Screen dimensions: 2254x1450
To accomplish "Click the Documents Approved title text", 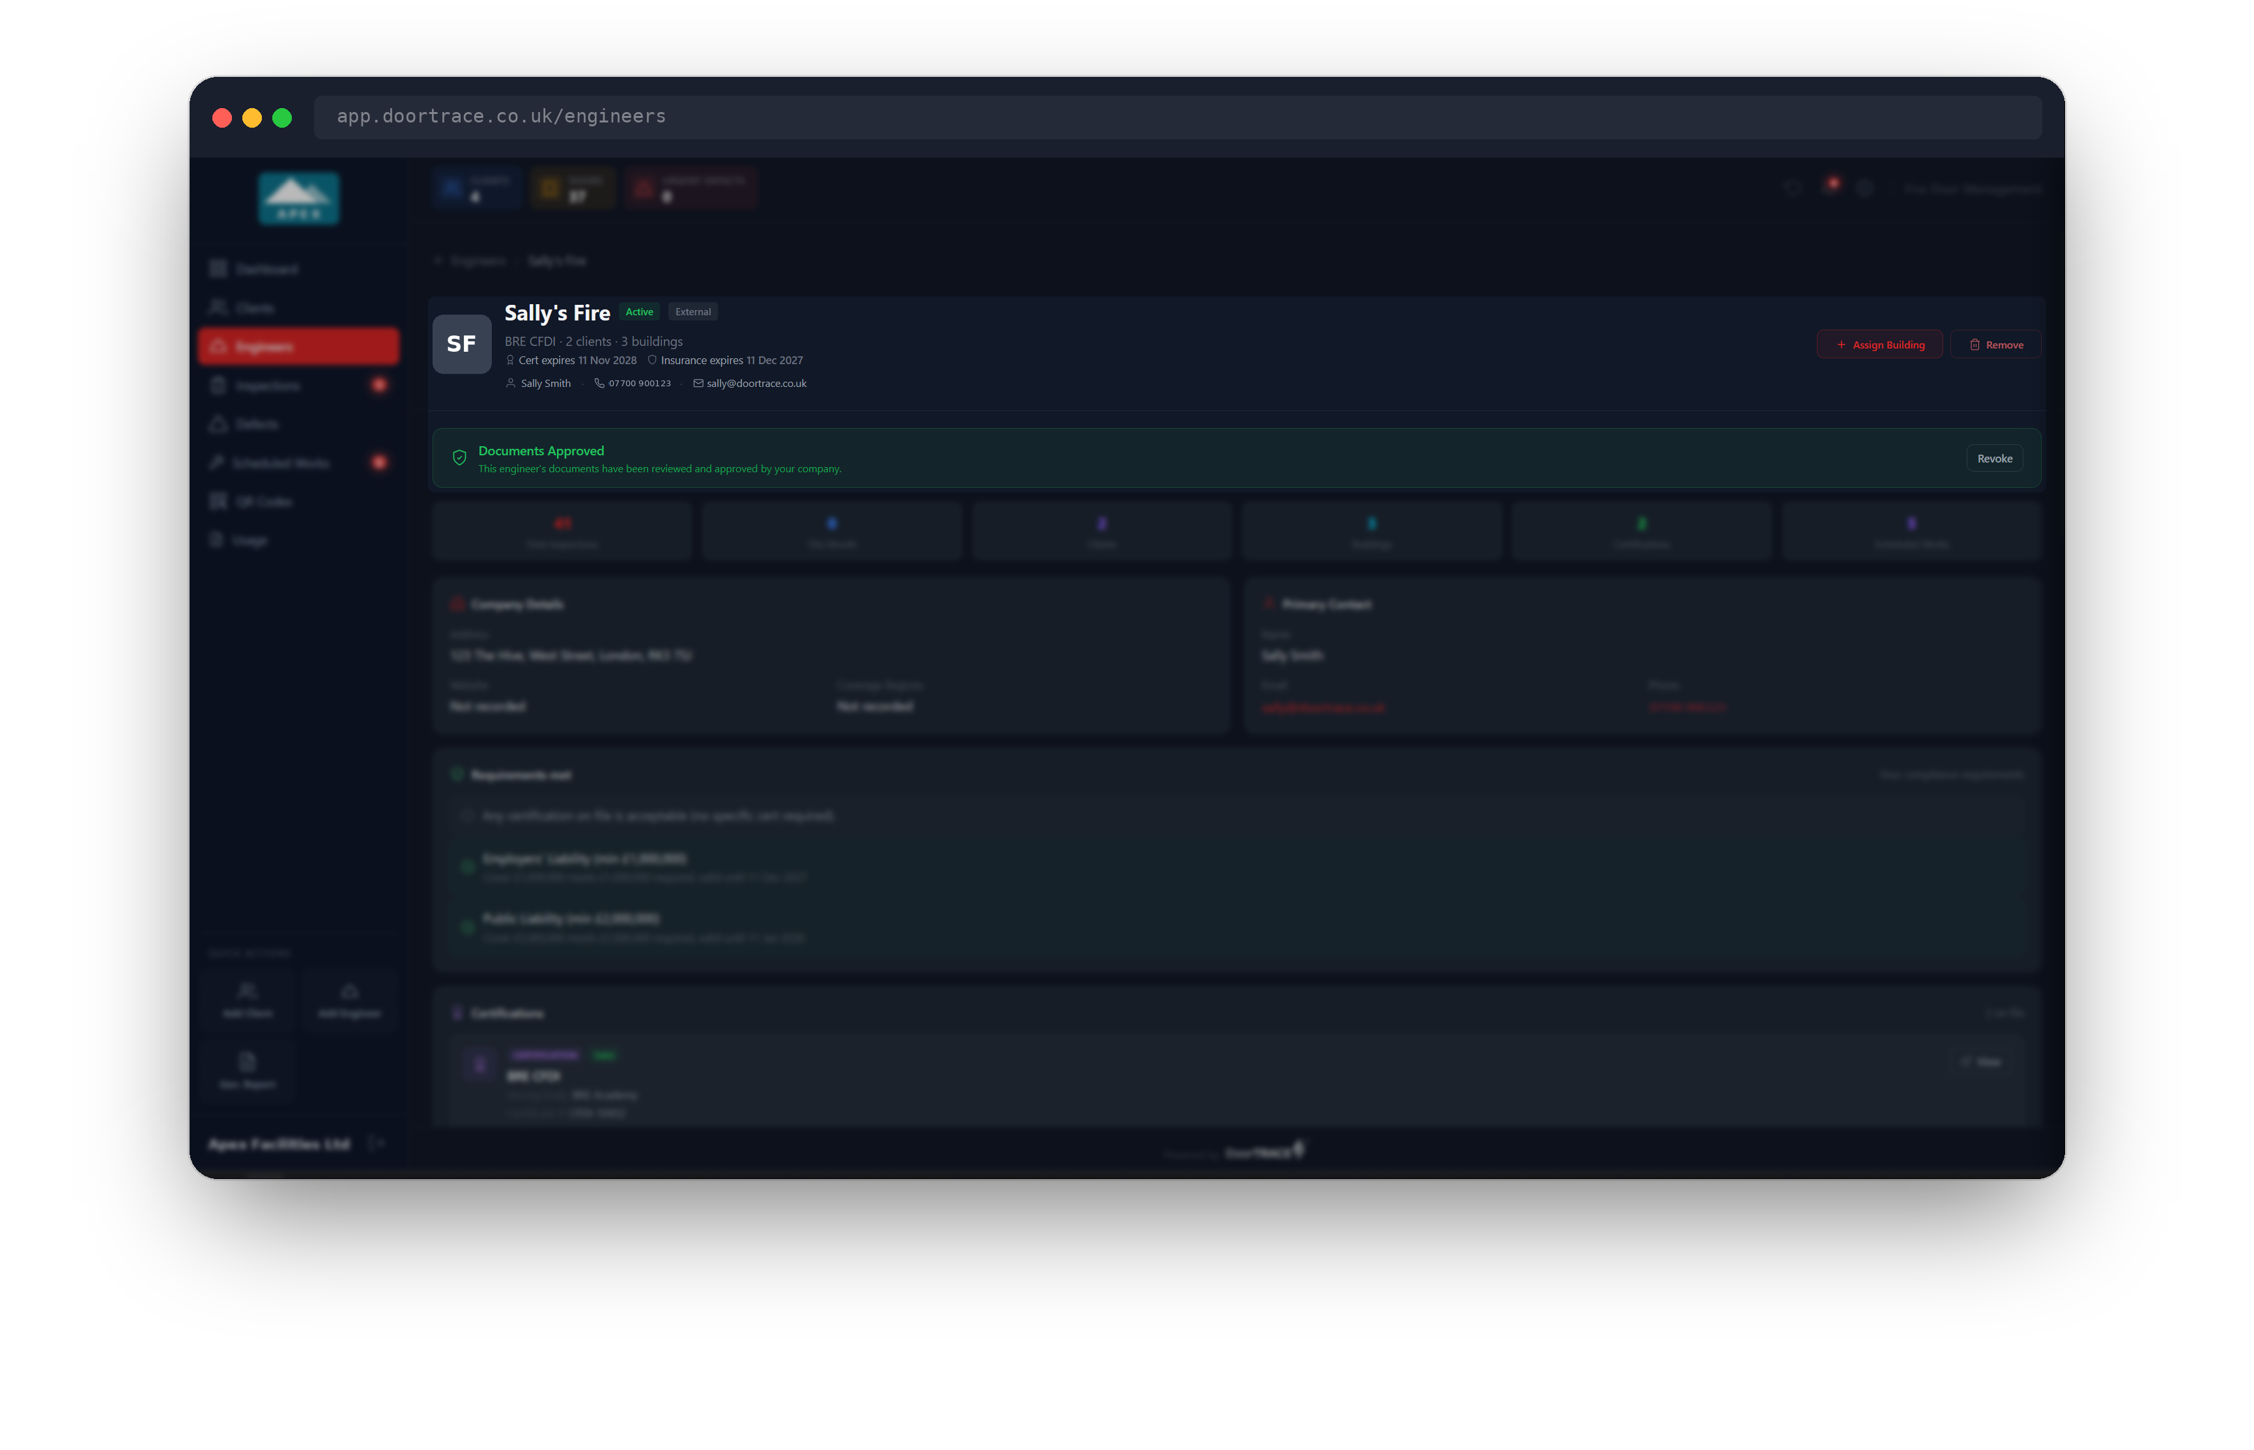I will point(541,451).
